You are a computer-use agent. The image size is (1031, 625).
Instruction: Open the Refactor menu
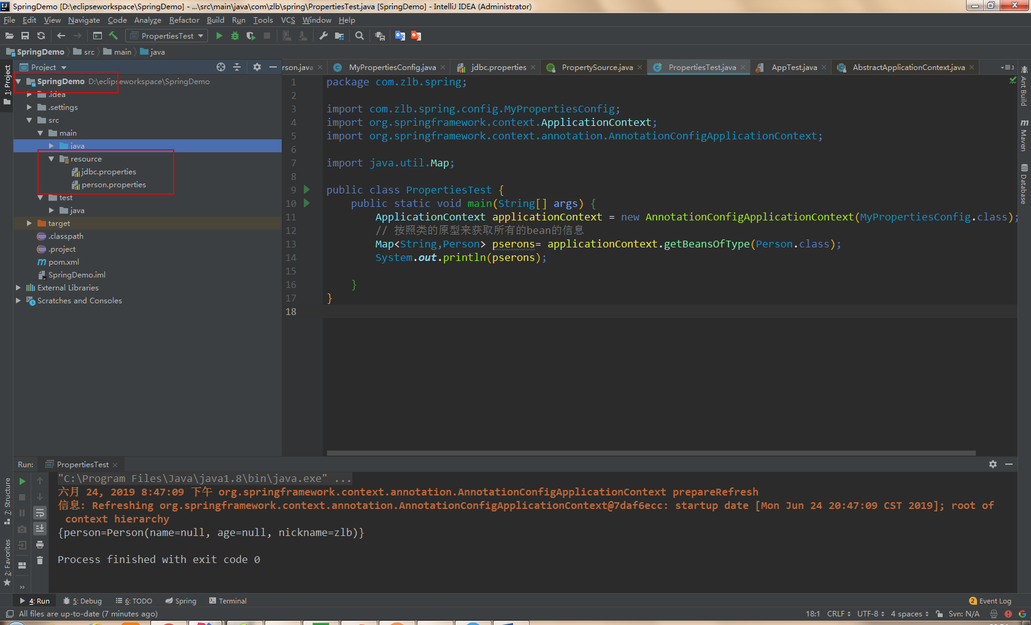(184, 20)
